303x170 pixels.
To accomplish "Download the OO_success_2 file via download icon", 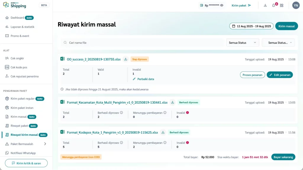I will click(x=125, y=59).
